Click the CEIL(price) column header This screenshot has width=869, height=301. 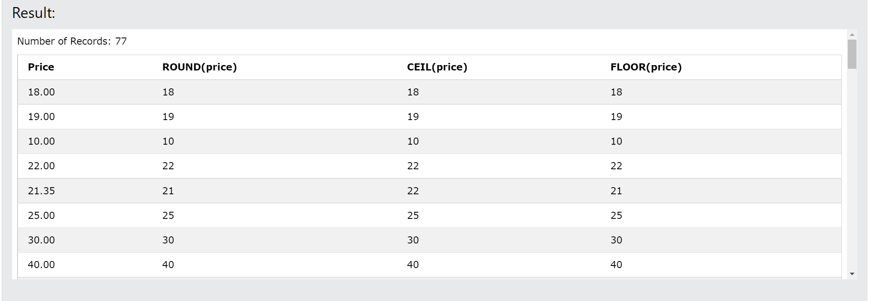pos(437,67)
